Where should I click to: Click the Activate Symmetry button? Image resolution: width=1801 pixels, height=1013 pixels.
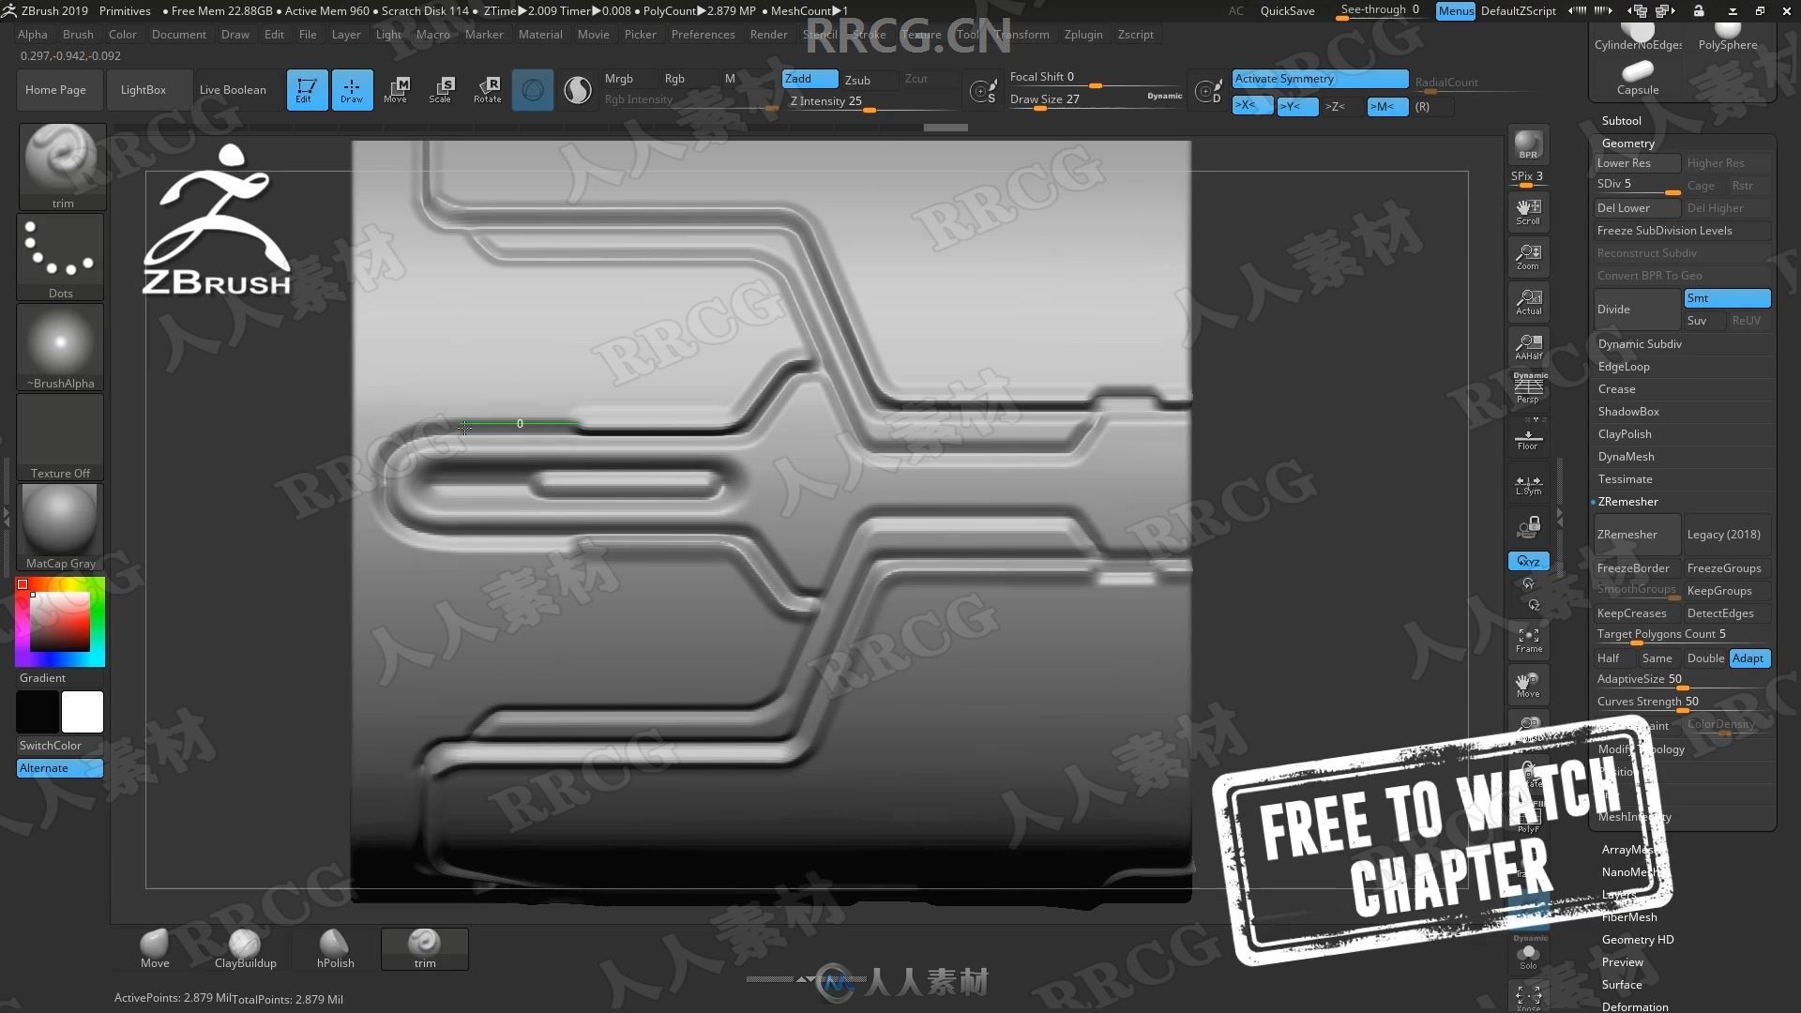tap(1317, 78)
